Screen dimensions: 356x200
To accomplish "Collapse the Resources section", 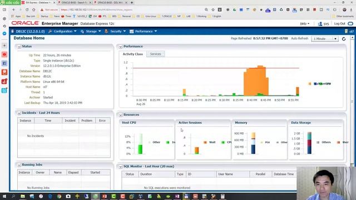I will 121,115.
